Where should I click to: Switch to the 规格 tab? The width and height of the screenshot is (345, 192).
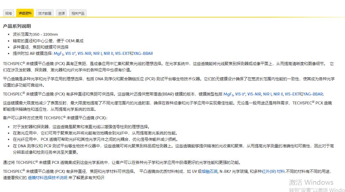click(x=8, y=13)
